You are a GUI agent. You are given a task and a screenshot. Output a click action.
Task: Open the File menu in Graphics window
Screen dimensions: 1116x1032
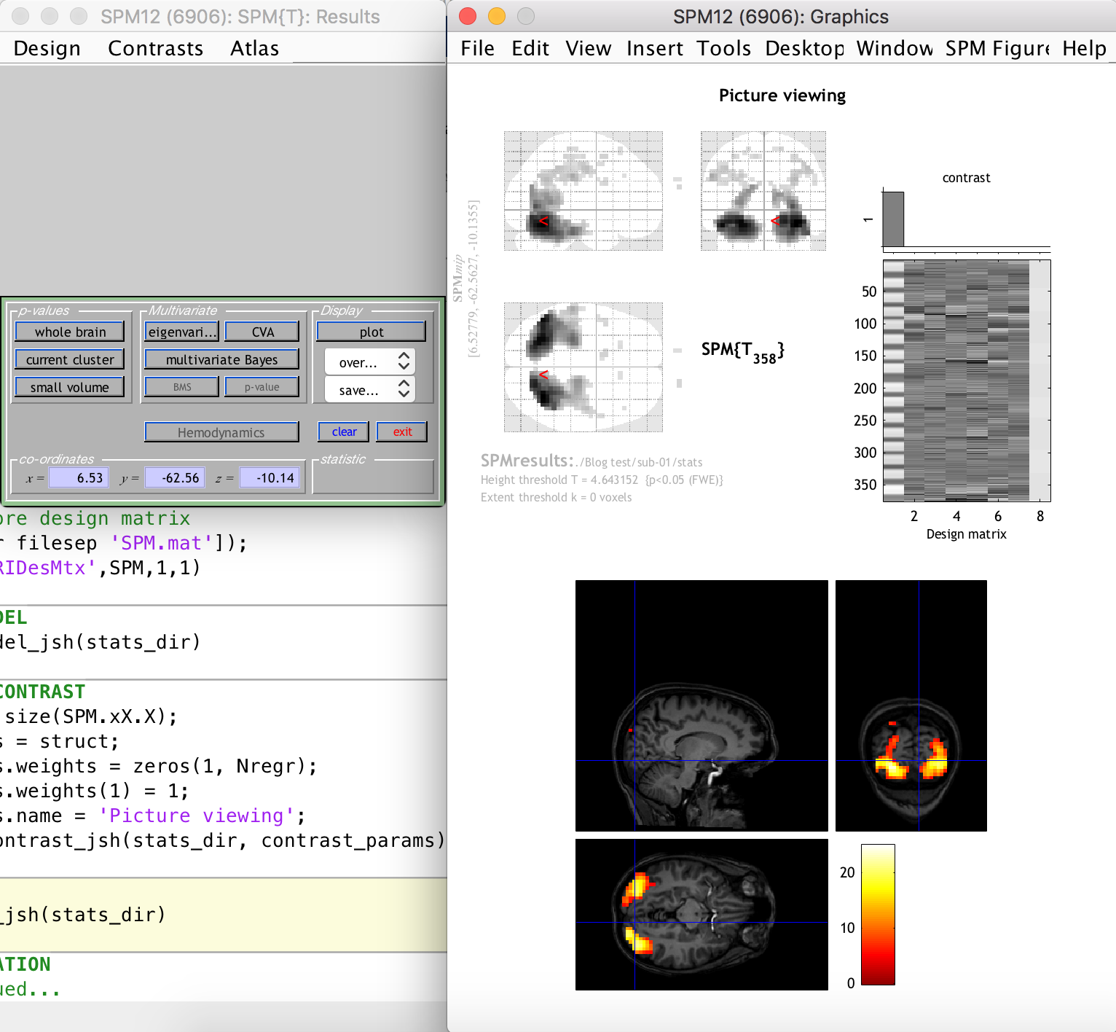pyautogui.click(x=477, y=48)
